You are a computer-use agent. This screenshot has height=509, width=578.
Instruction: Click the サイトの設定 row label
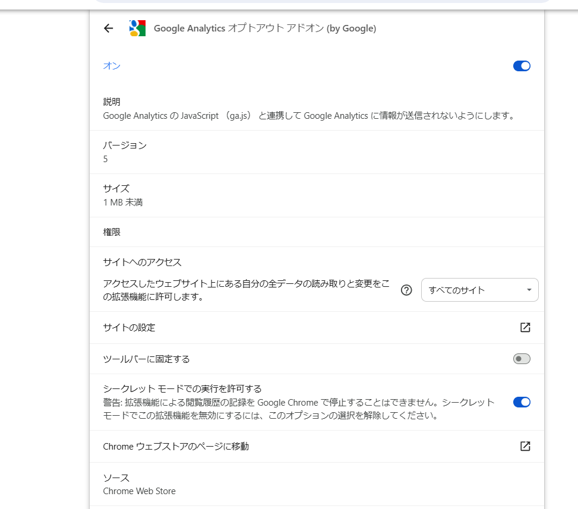pyautogui.click(x=129, y=328)
